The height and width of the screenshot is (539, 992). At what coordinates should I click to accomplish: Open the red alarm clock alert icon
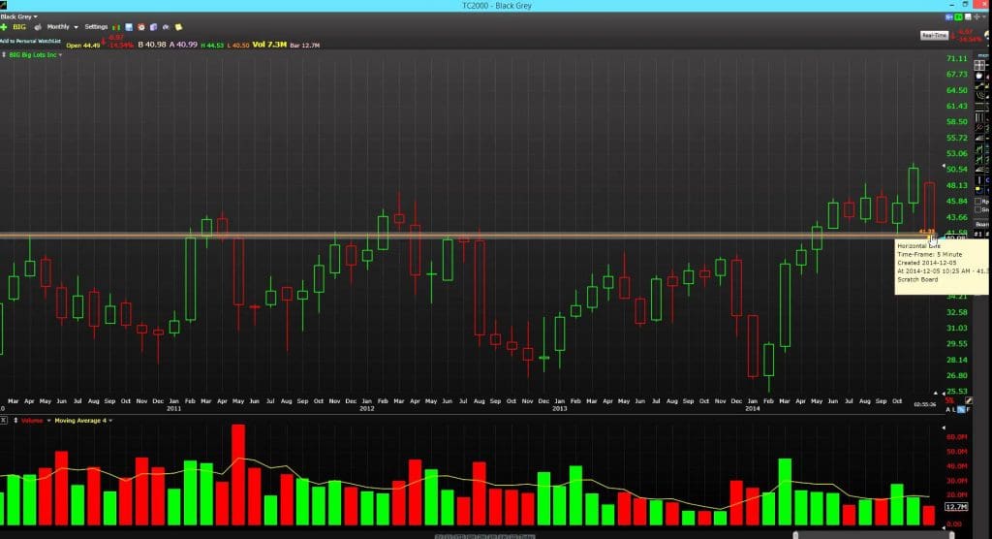(x=141, y=27)
